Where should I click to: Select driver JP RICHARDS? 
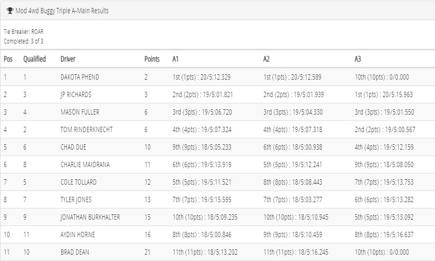click(76, 95)
